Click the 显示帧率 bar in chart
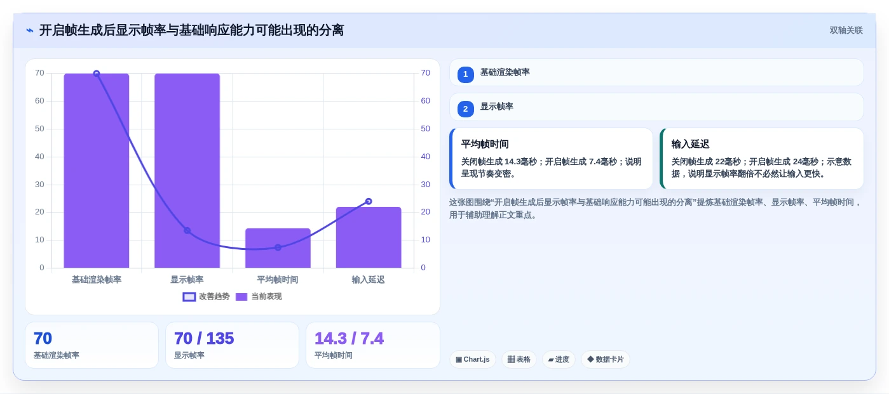 tap(187, 171)
